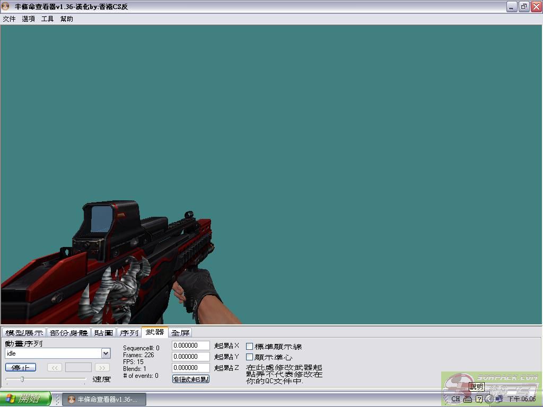Open the 工具 menu

coord(47,19)
